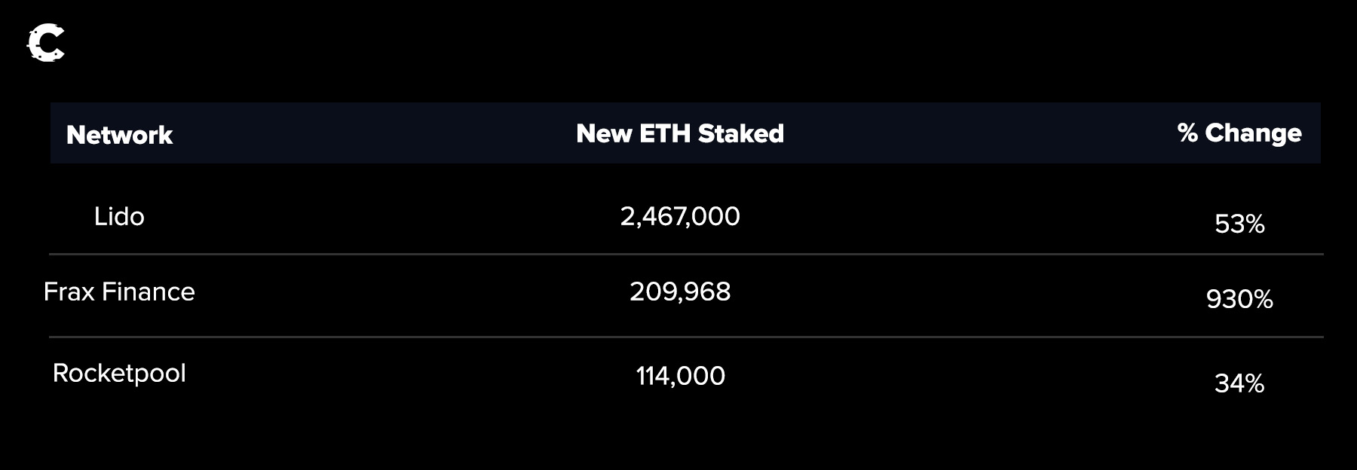This screenshot has width=1357, height=470.
Task: Select the 930% change figure
Action: click(x=1239, y=300)
